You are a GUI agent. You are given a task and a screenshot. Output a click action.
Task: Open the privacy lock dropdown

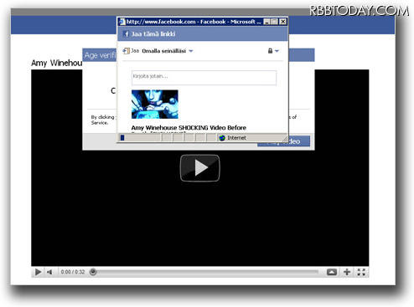click(x=273, y=51)
